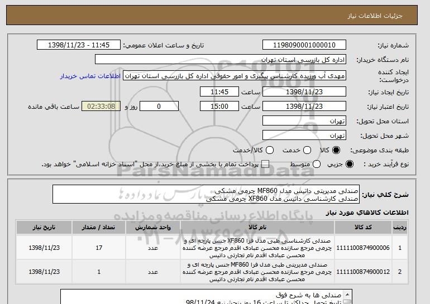
Task: Click the کد کالا column header
Action: [x=363, y=228]
